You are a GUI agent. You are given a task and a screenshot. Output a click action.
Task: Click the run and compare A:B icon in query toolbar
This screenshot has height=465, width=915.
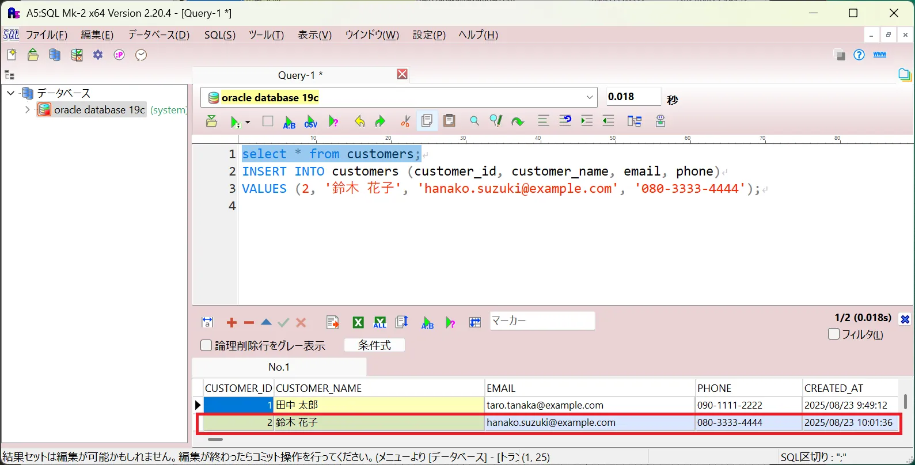(289, 121)
